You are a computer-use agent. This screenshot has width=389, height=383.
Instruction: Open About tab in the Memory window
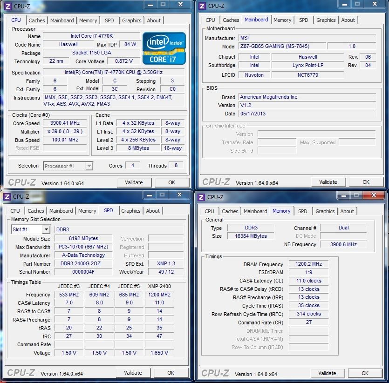[347, 211]
